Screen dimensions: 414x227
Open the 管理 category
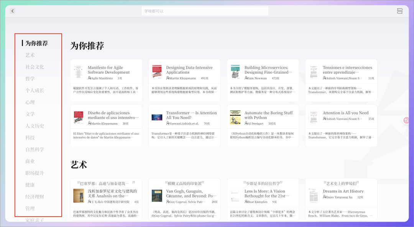point(30,209)
